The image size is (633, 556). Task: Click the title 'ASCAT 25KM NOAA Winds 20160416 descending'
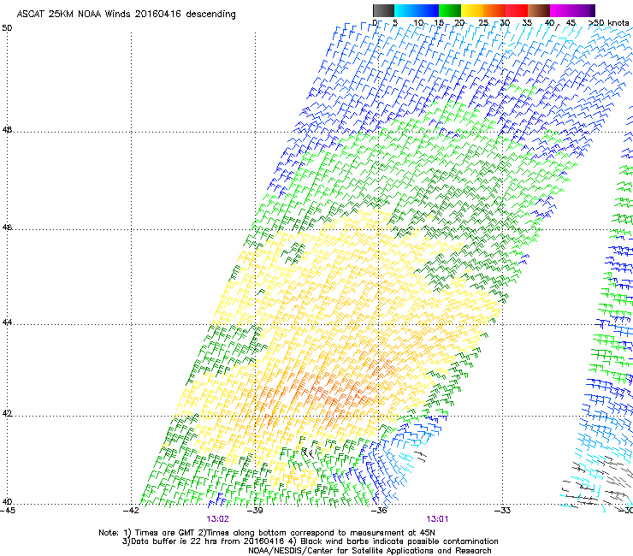click(x=126, y=15)
